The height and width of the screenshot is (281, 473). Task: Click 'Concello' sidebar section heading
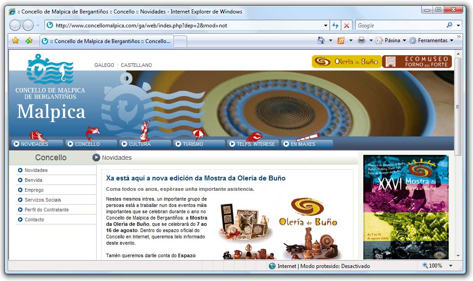51,158
